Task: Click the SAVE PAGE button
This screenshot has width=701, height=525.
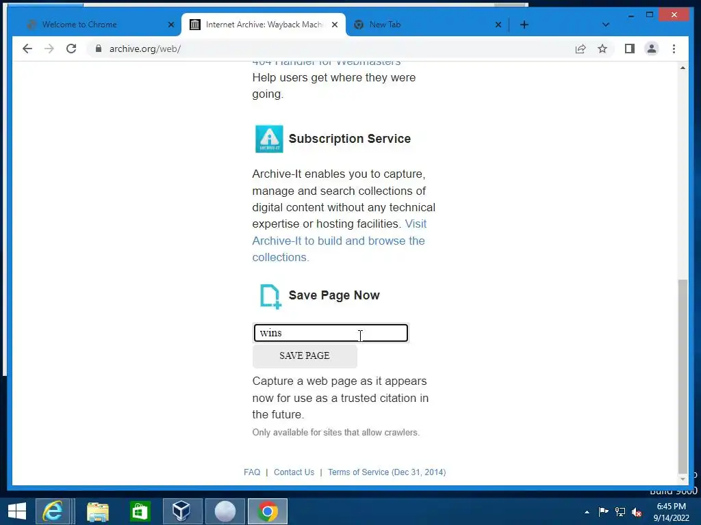Action: (305, 355)
